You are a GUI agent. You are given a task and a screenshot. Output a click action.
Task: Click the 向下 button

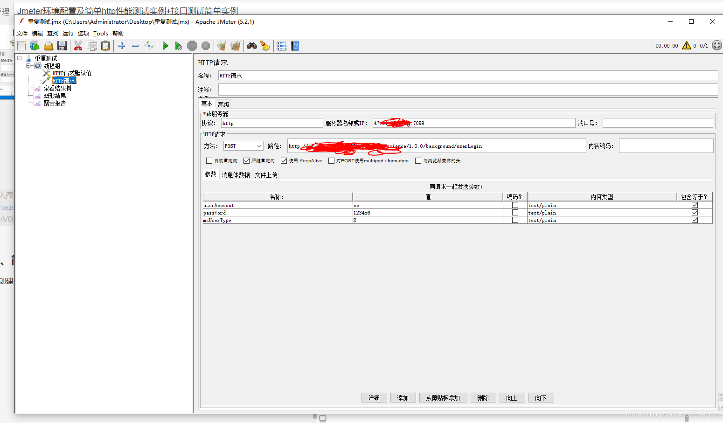click(x=541, y=398)
